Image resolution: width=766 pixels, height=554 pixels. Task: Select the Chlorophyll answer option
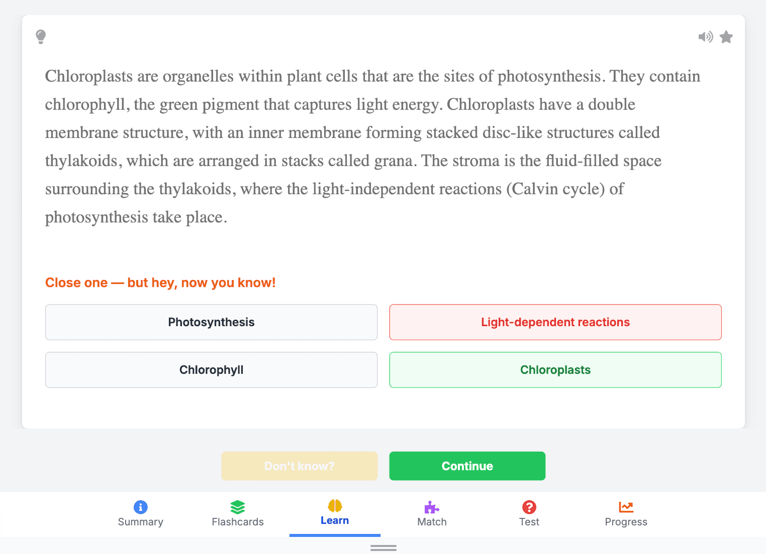click(x=211, y=370)
